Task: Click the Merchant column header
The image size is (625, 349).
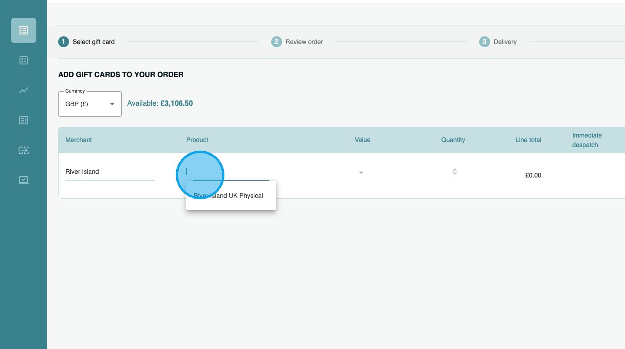Action: click(x=79, y=140)
